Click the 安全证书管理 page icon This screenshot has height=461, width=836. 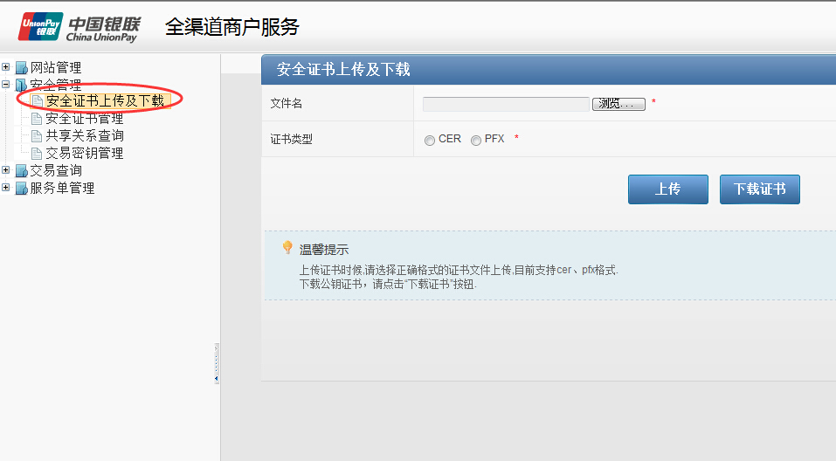pyautogui.click(x=37, y=119)
